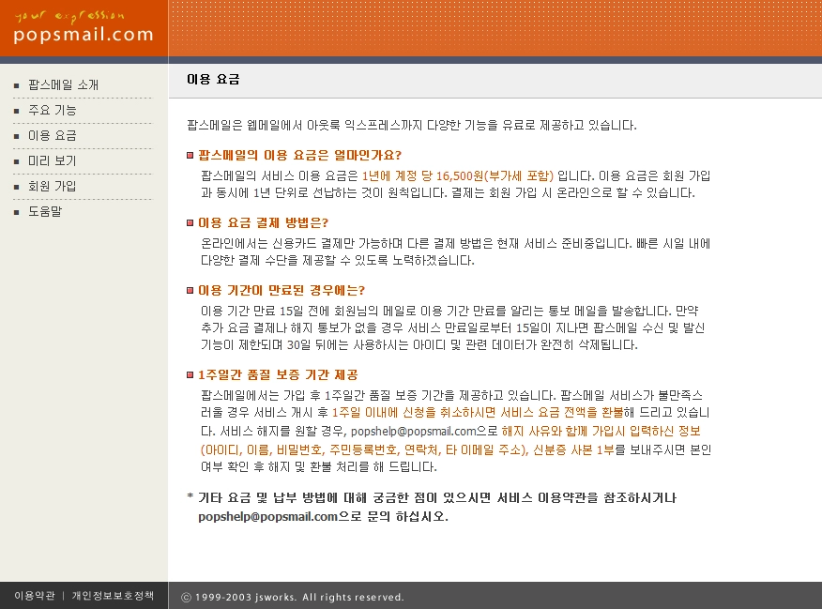Click the intro sentence starting 팝스메일은 웹메일에서
Screen dimensions: 822x609
pos(412,125)
